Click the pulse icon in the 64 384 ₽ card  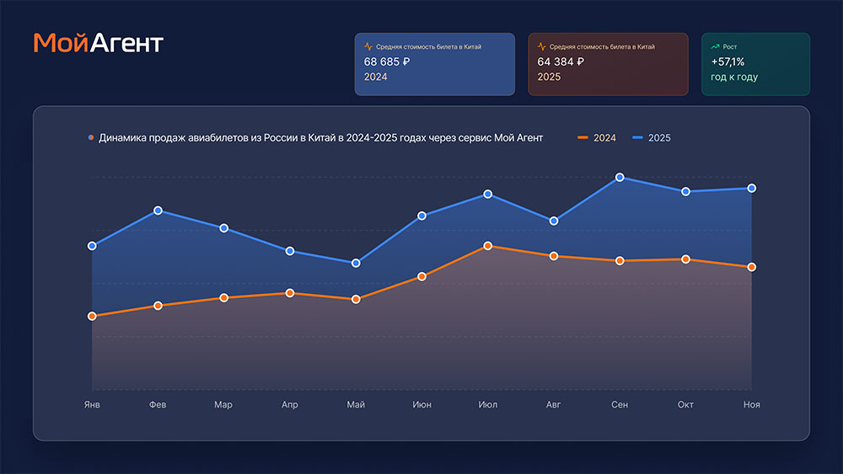[541, 47]
